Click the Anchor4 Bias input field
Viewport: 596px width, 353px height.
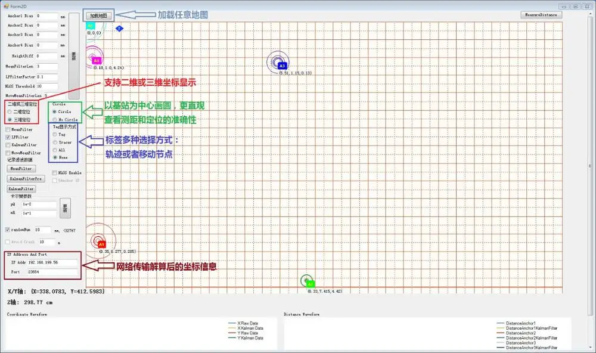coord(47,45)
